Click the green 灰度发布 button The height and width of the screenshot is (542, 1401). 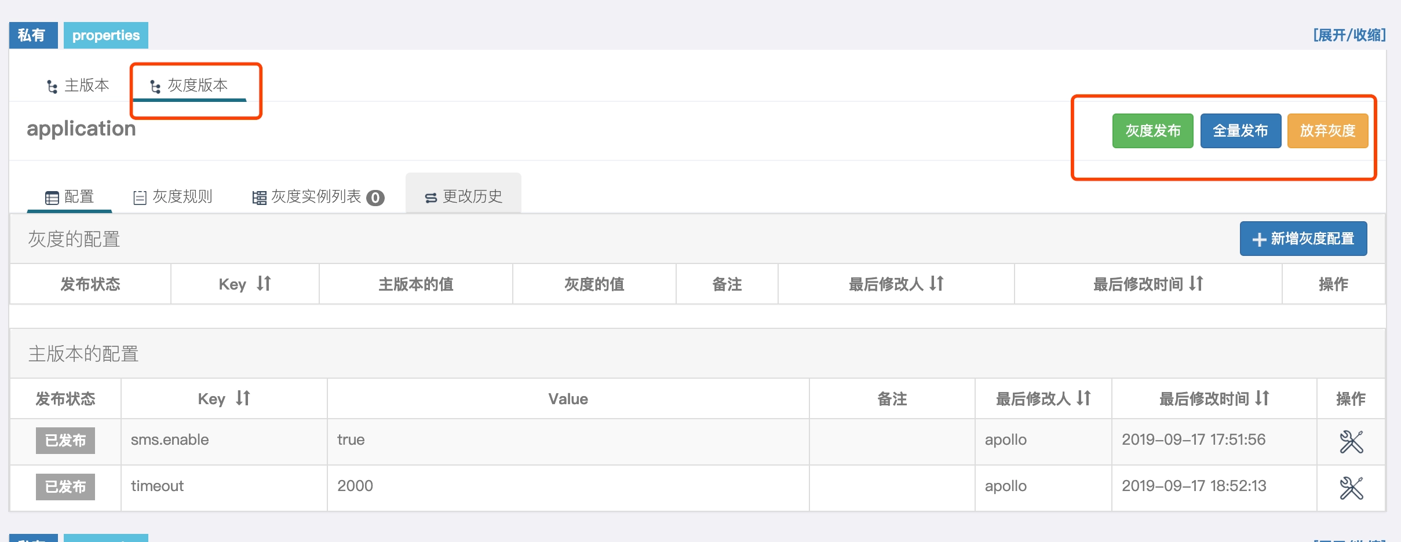pos(1153,131)
